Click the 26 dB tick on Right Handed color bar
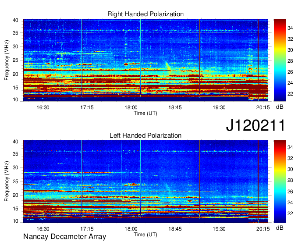Screen dimensions: 298x242 coord(290,72)
